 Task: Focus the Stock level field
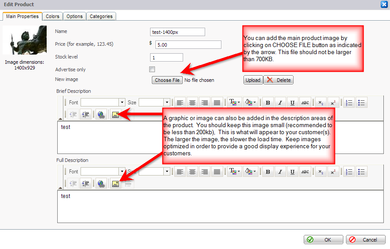click(167, 57)
